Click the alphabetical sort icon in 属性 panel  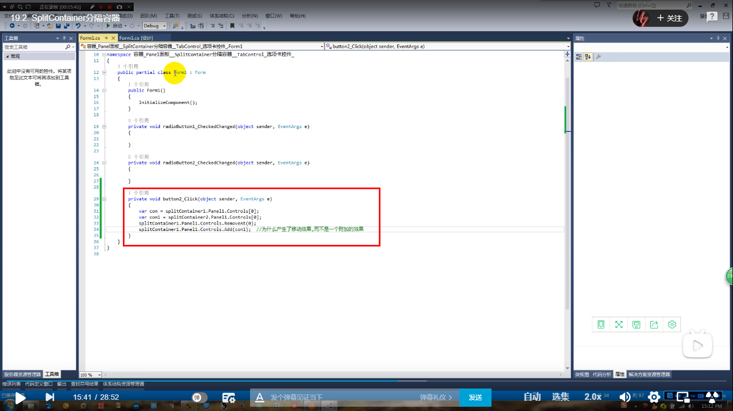click(x=588, y=56)
